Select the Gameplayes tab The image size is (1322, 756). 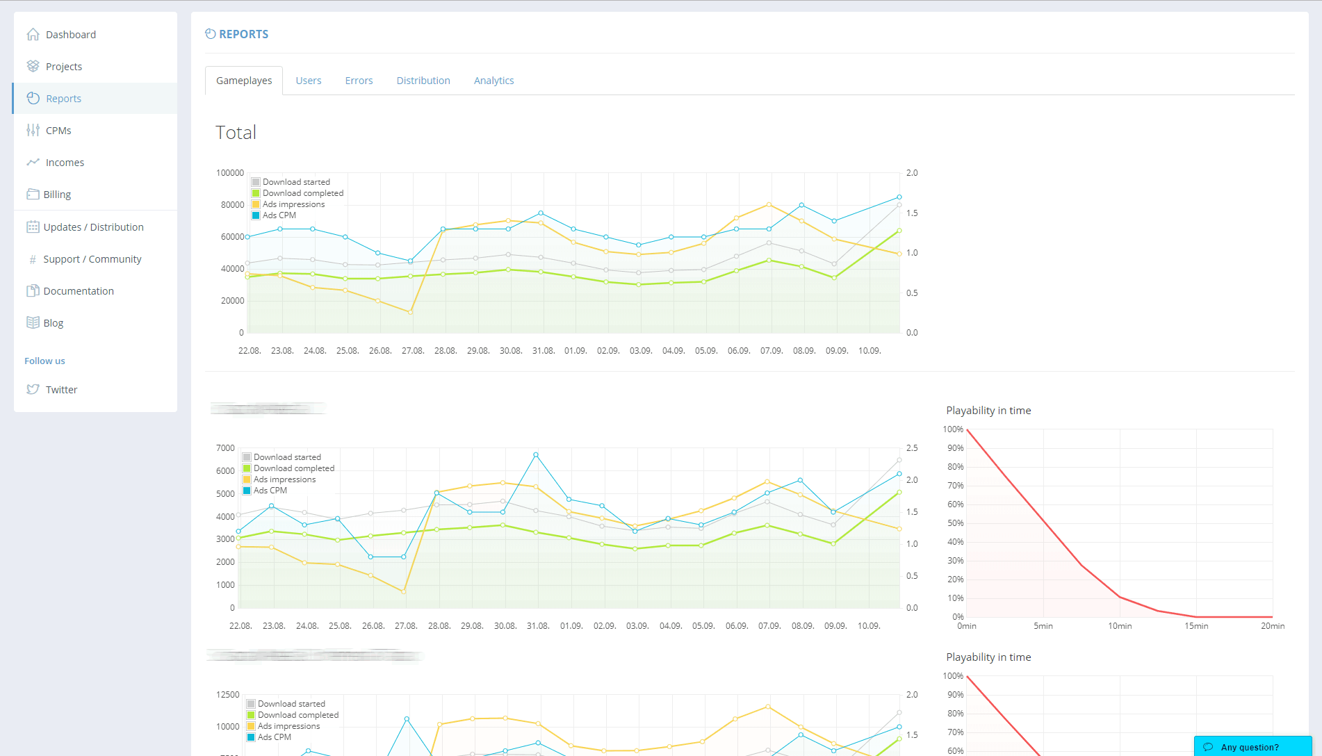(x=244, y=81)
